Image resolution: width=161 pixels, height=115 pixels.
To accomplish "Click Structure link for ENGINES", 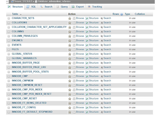I will click(94, 40).
